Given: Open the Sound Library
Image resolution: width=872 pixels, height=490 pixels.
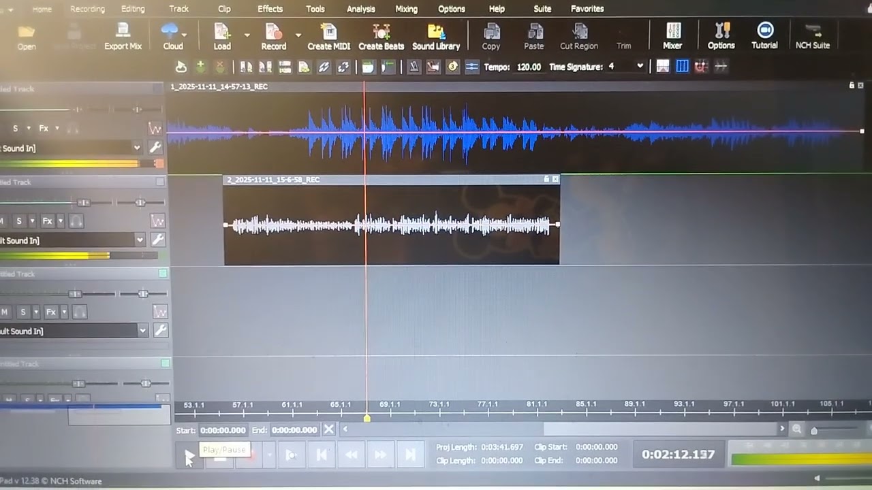Looking at the screenshot, I should pyautogui.click(x=436, y=36).
